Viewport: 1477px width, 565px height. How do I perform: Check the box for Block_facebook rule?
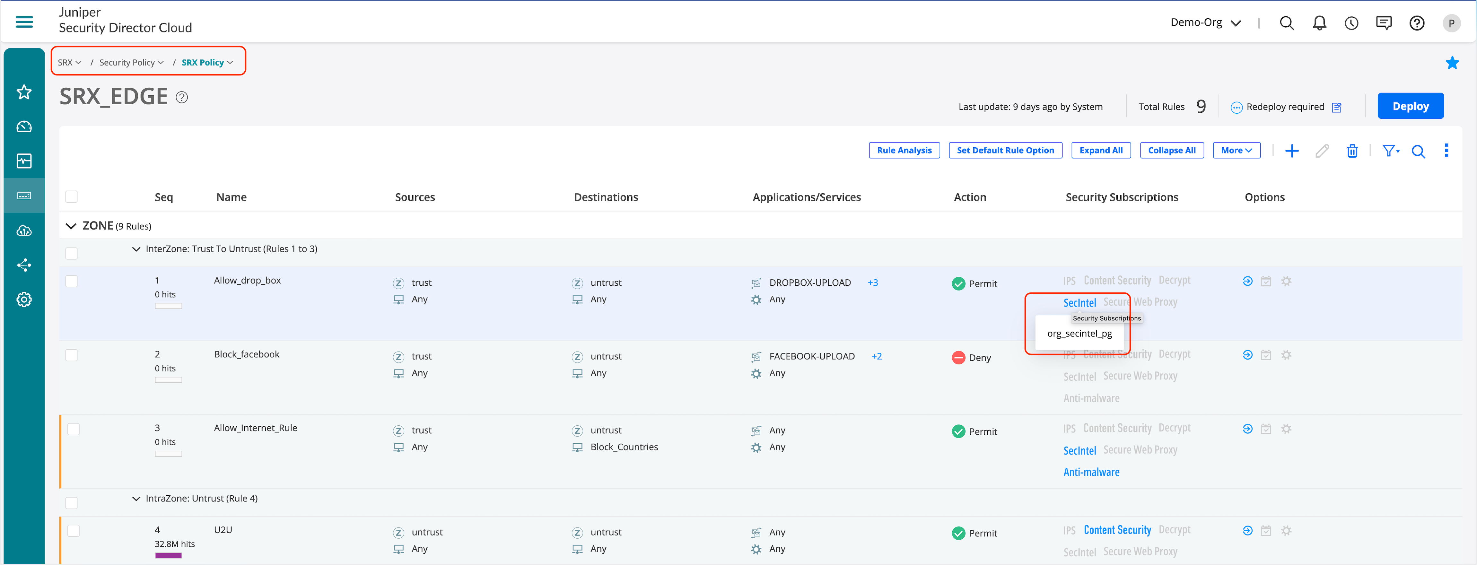72,355
